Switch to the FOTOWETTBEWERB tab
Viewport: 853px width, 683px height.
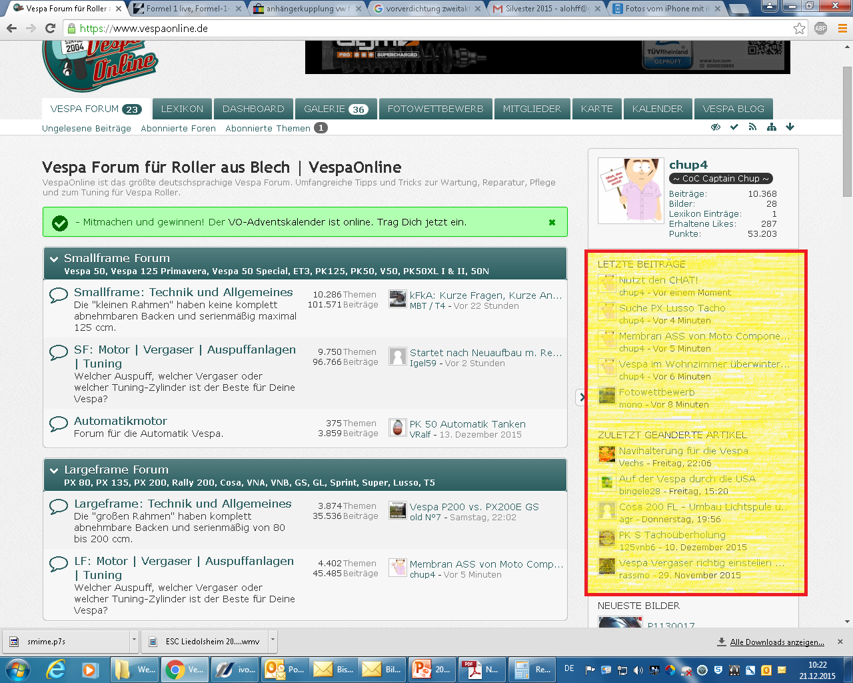pos(435,109)
